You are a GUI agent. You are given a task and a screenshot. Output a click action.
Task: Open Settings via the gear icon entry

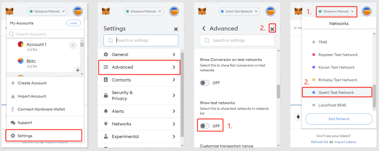click(x=44, y=136)
